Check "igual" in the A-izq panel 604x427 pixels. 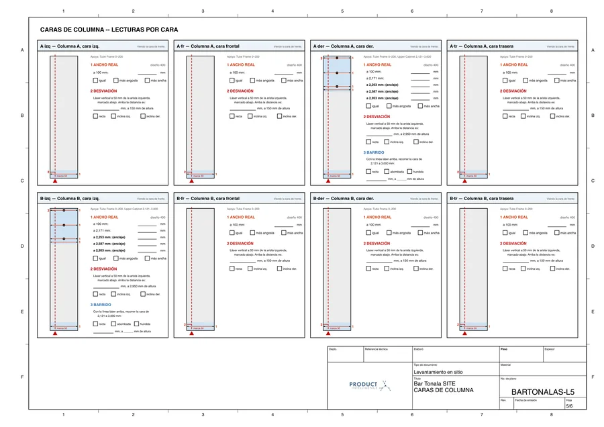(95, 80)
